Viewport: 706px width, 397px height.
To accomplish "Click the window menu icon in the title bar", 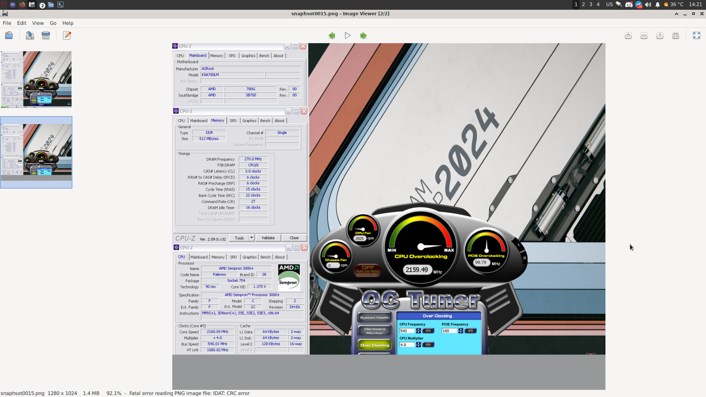I will (5, 14).
